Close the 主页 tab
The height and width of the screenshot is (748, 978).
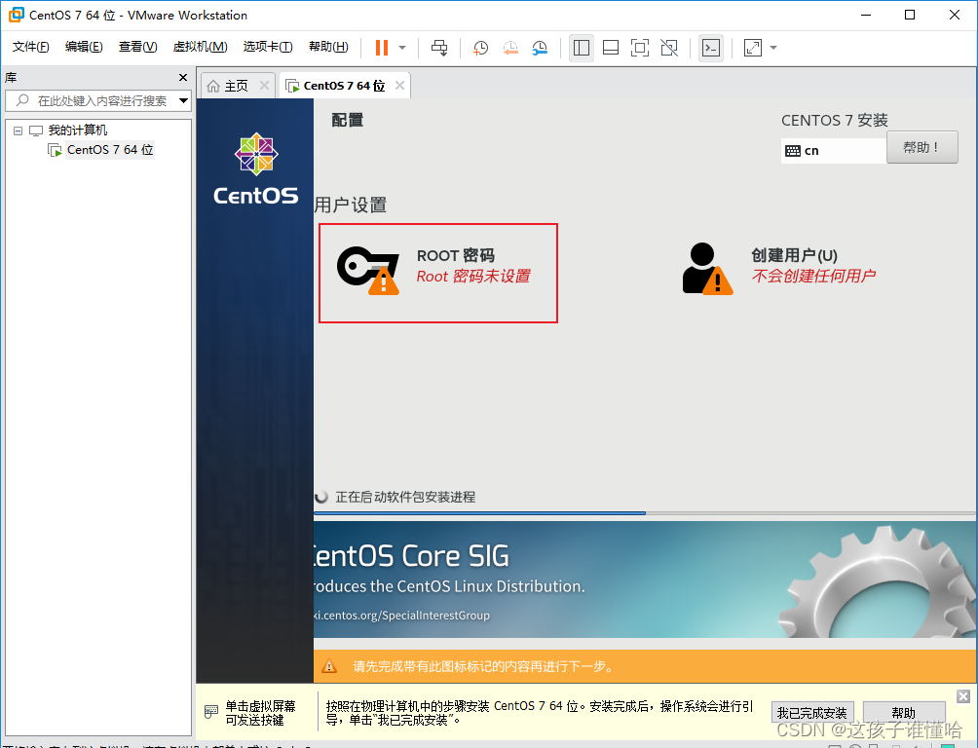[x=264, y=86]
